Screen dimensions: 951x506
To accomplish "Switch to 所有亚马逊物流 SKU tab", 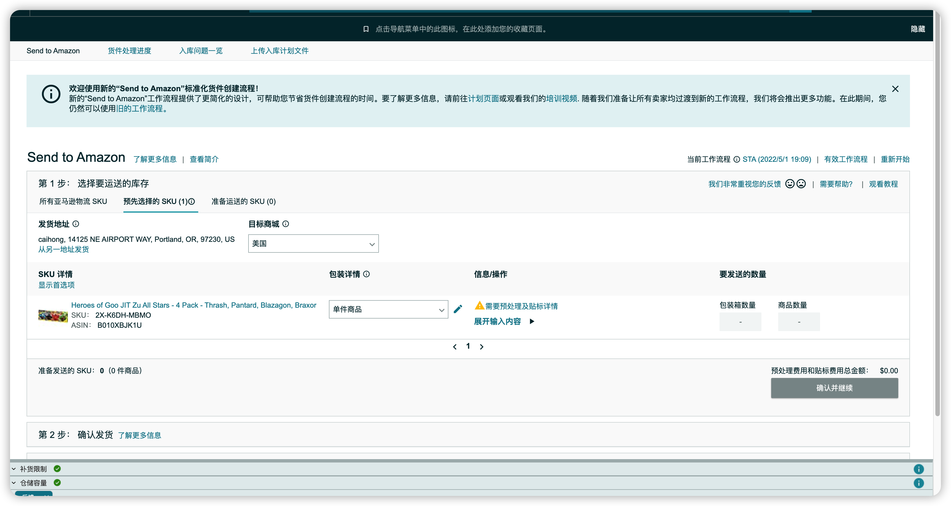I will pos(73,201).
